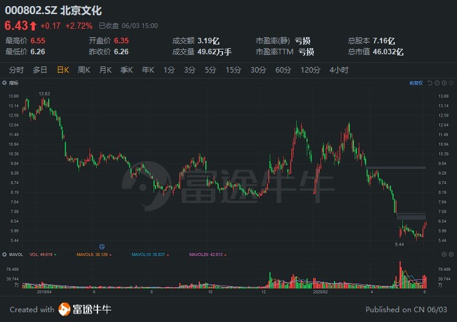
Task: Click the 市盈率TTM 亏损 value
Action: (x=306, y=52)
